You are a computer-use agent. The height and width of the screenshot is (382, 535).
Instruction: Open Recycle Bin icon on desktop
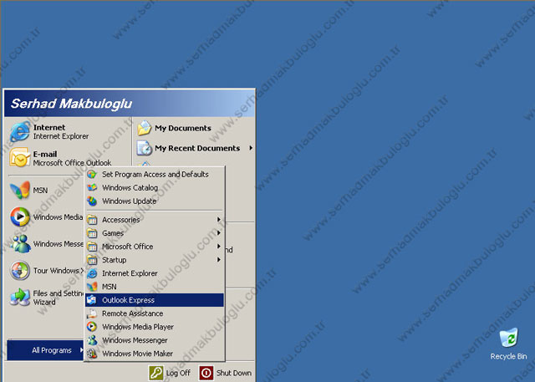(508, 338)
